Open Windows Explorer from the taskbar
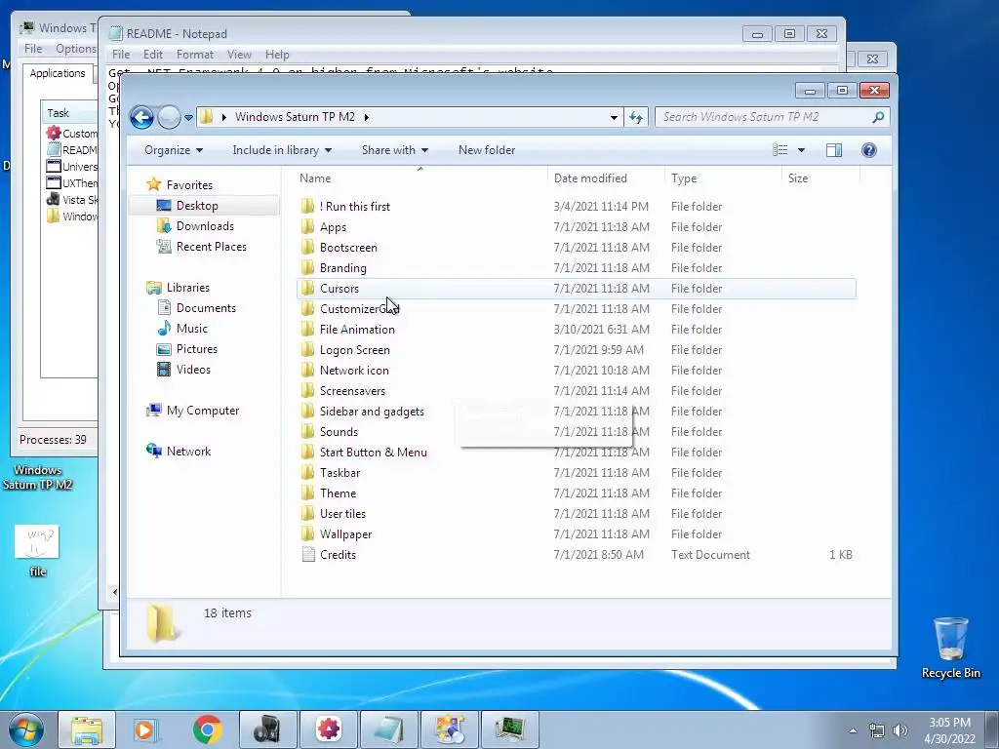This screenshot has height=749, width=999. (x=87, y=729)
